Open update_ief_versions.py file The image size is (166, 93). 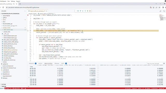(x=9, y=60)
